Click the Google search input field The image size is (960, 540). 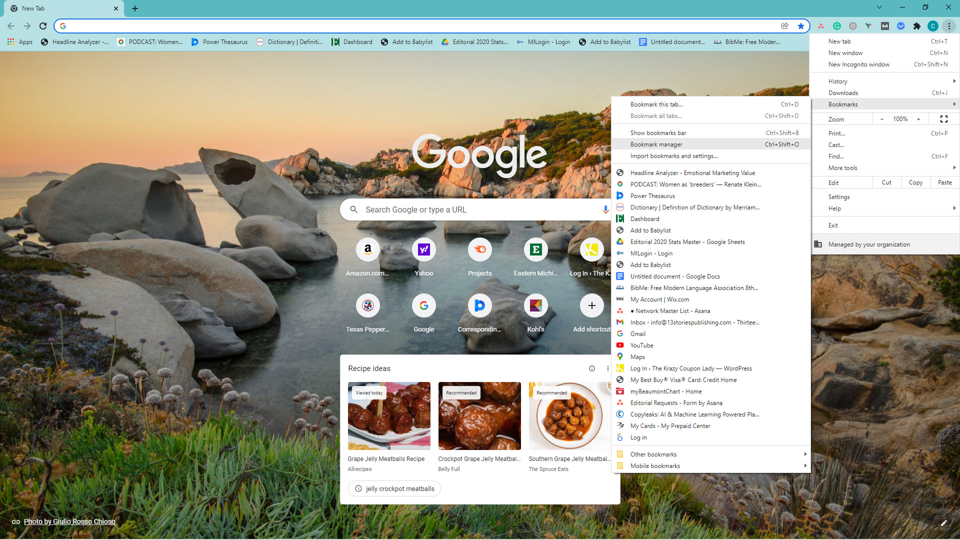click(x=479, y=209)
